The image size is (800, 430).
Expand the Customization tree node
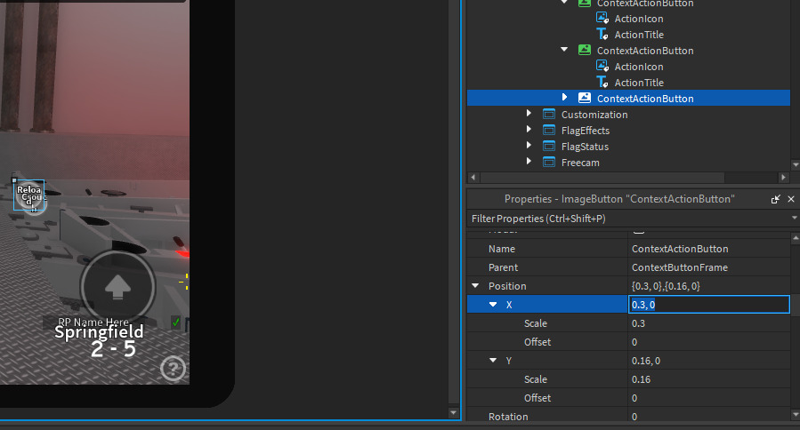click(529, 114)
